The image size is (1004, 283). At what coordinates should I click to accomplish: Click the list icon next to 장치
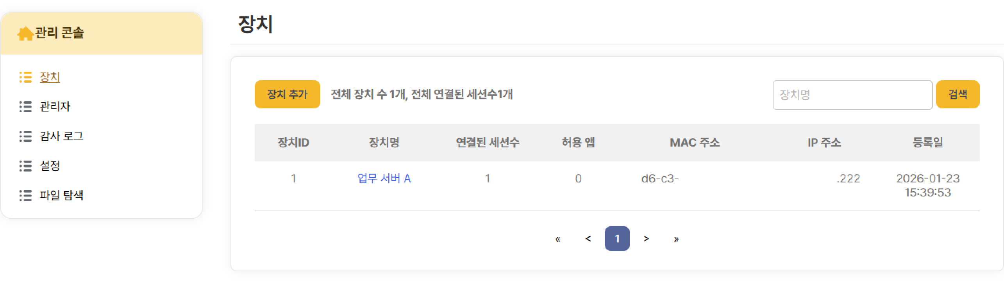(x=26, y=77)
